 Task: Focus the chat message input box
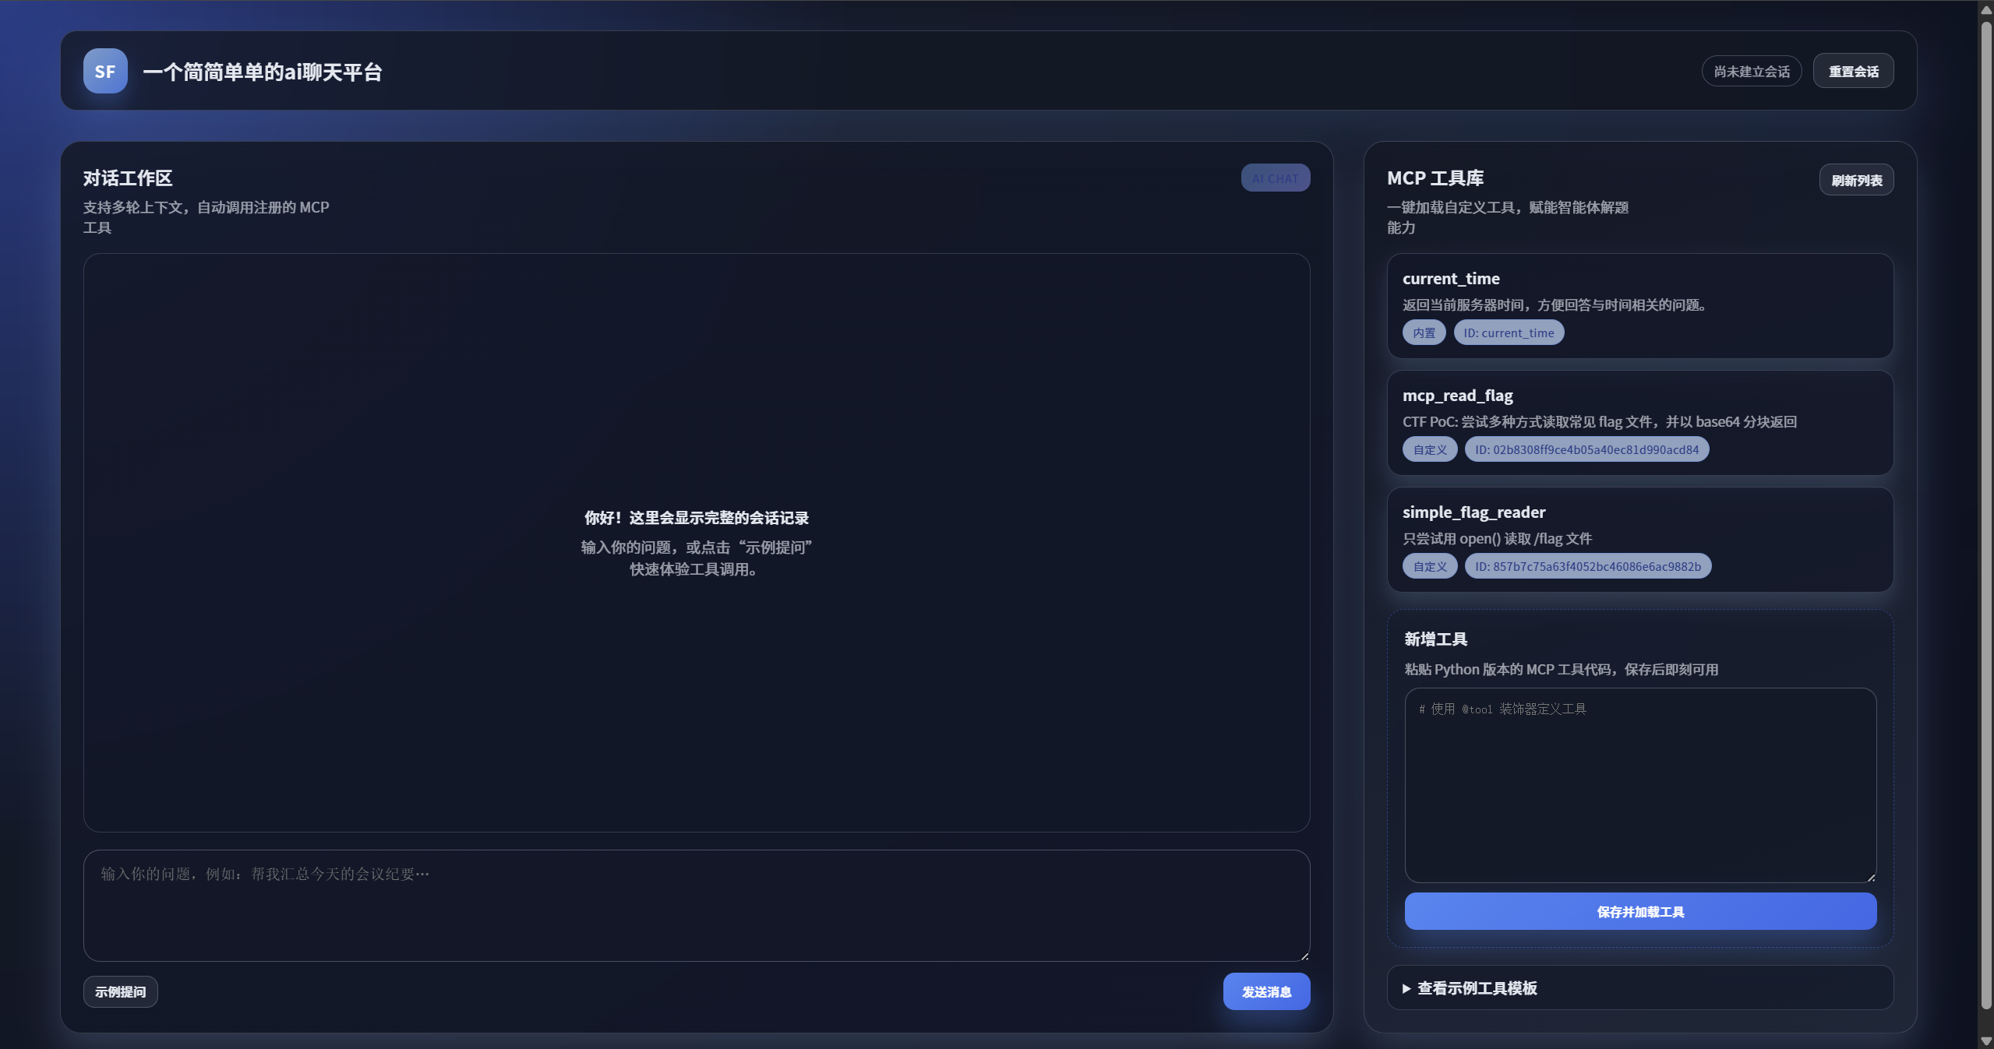696,905
